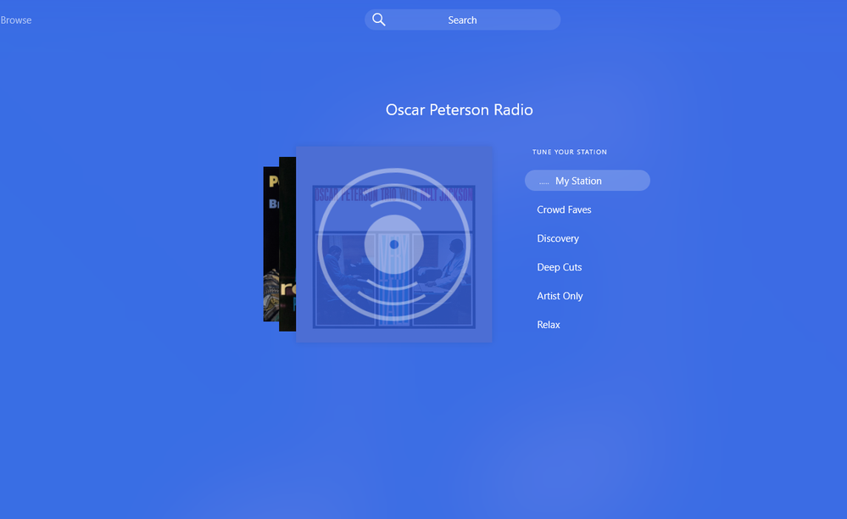847x519 pixels.
Task: Open the Browse menu
Action: click(x=15, y=20)
